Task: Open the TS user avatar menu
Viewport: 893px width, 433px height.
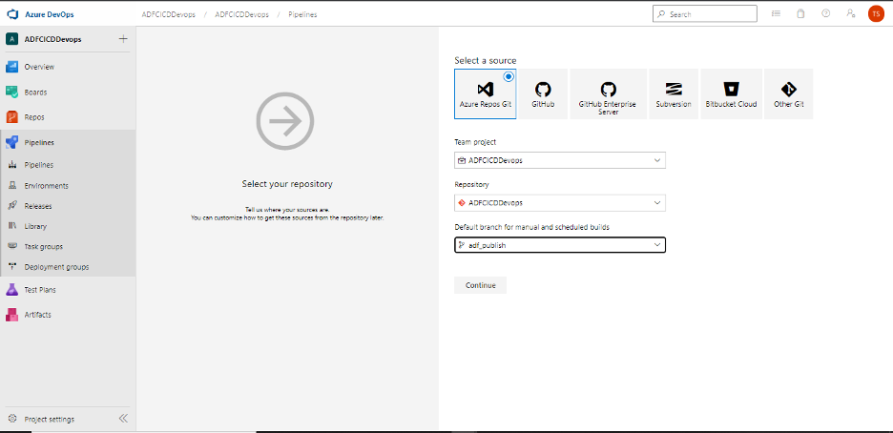Action: (x=876, y=14)
